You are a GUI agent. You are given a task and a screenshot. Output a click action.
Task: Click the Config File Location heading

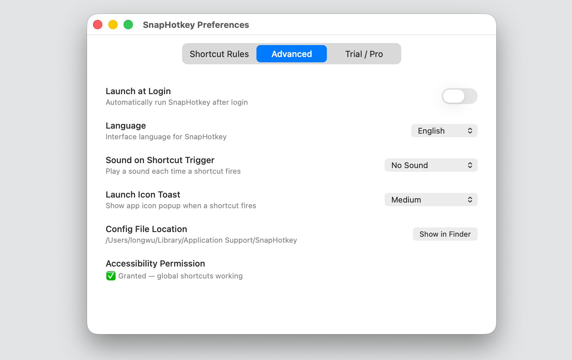click(146, 229)
